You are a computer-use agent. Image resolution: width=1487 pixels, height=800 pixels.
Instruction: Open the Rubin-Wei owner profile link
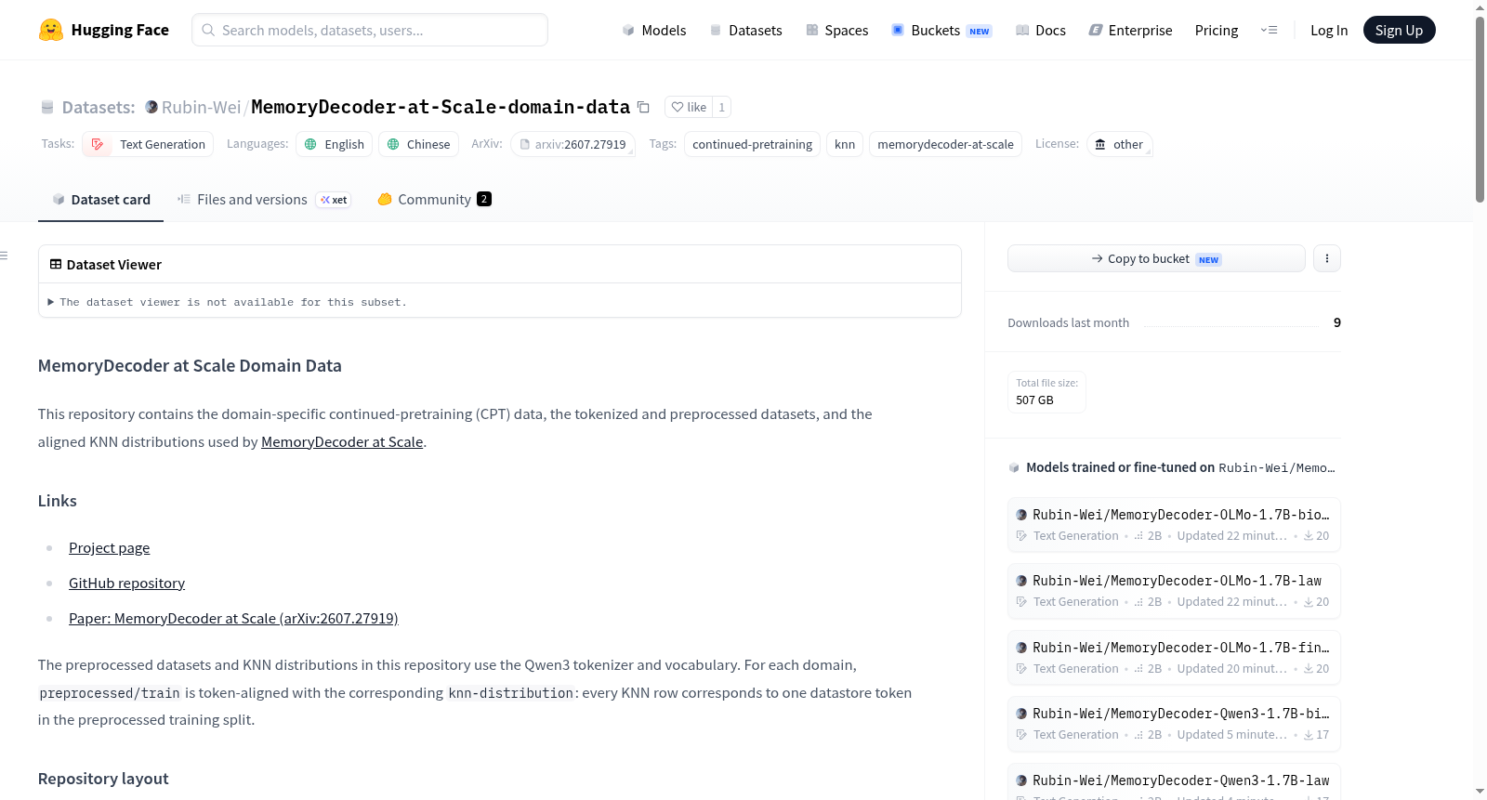201,107
